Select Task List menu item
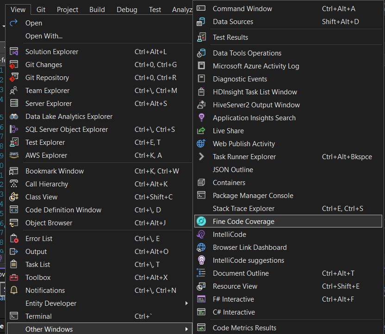Image resolution: width=385 pixels, height=334 pixels. [x=99, y=264]
